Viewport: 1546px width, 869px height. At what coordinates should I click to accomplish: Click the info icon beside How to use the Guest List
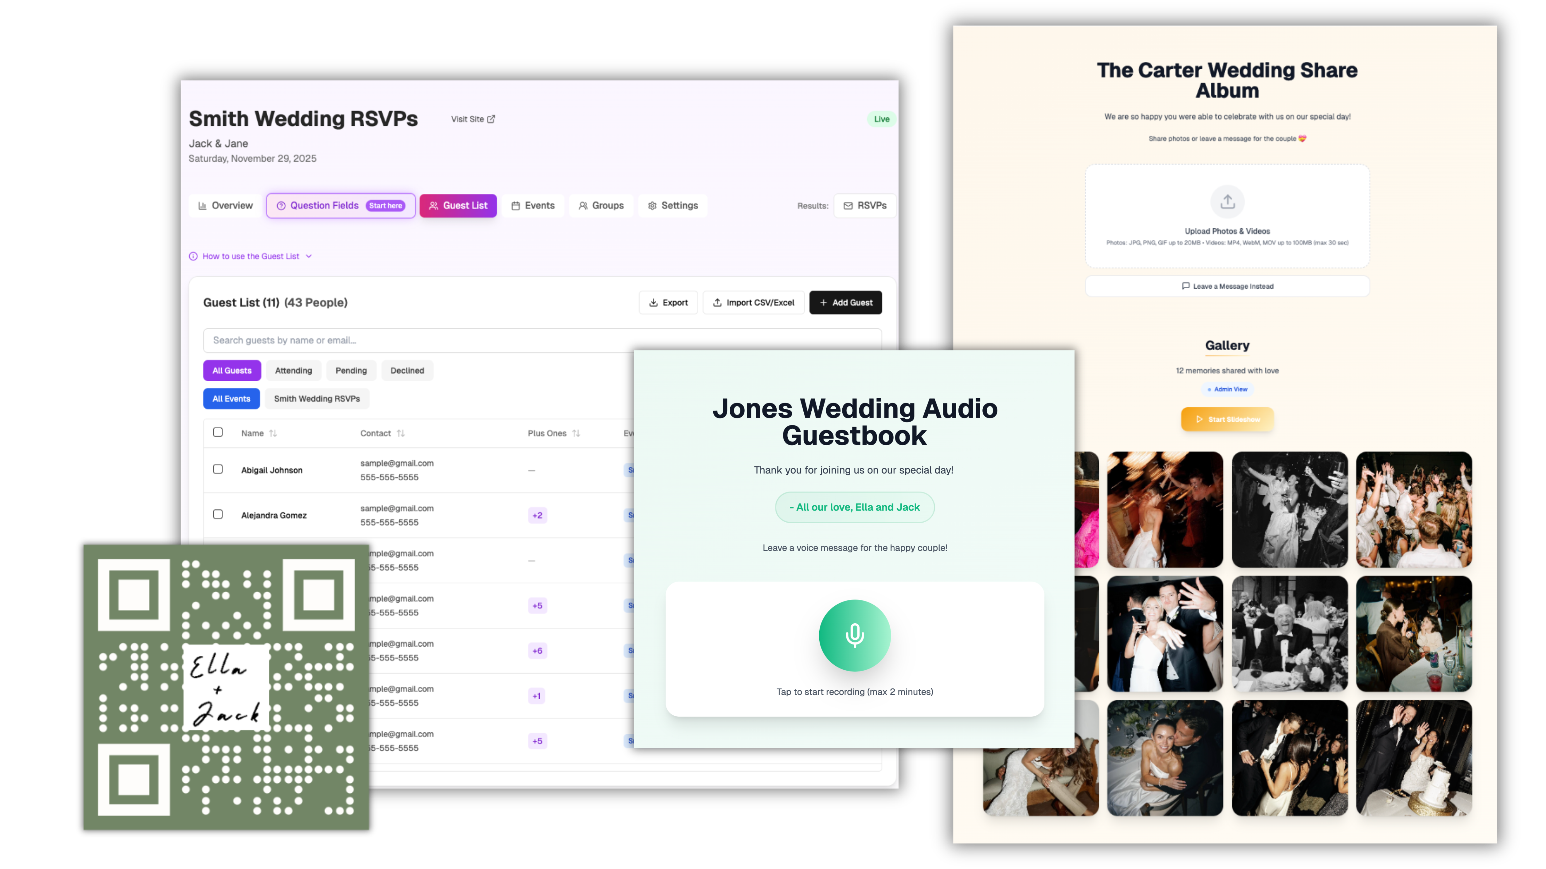coord(193,256)
